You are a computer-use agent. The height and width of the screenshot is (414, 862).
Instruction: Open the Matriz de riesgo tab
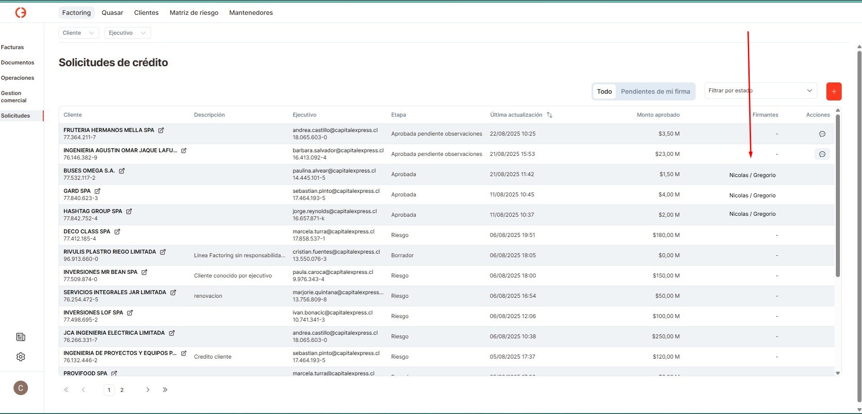[x=194, y=13]
